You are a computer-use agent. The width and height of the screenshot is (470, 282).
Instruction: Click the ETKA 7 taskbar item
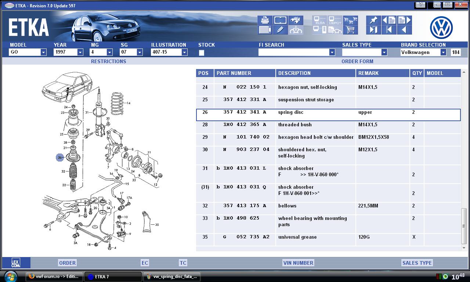(113, 276)
